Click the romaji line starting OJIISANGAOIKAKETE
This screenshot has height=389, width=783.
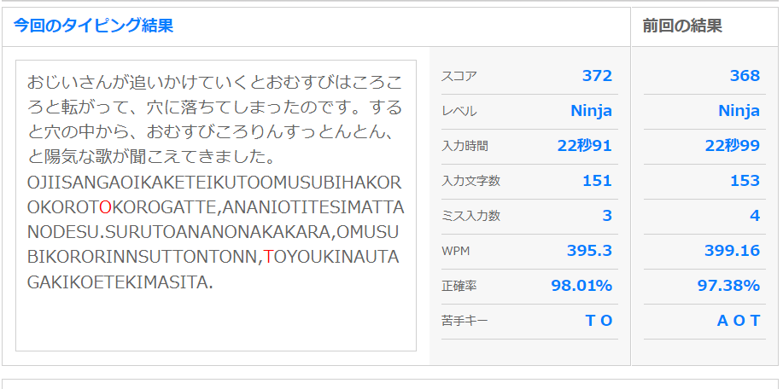(x=214, y=183)
